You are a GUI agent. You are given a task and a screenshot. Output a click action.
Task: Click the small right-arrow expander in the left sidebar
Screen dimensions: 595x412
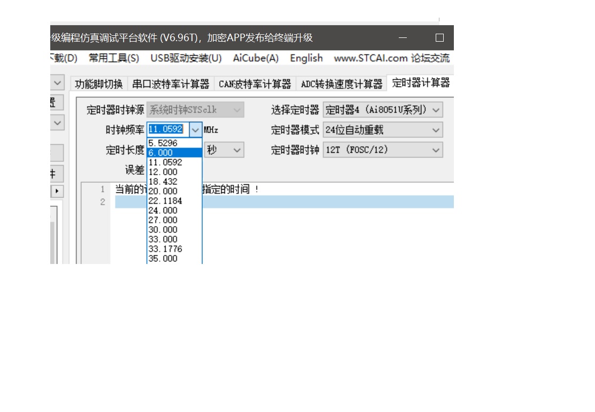57,191
